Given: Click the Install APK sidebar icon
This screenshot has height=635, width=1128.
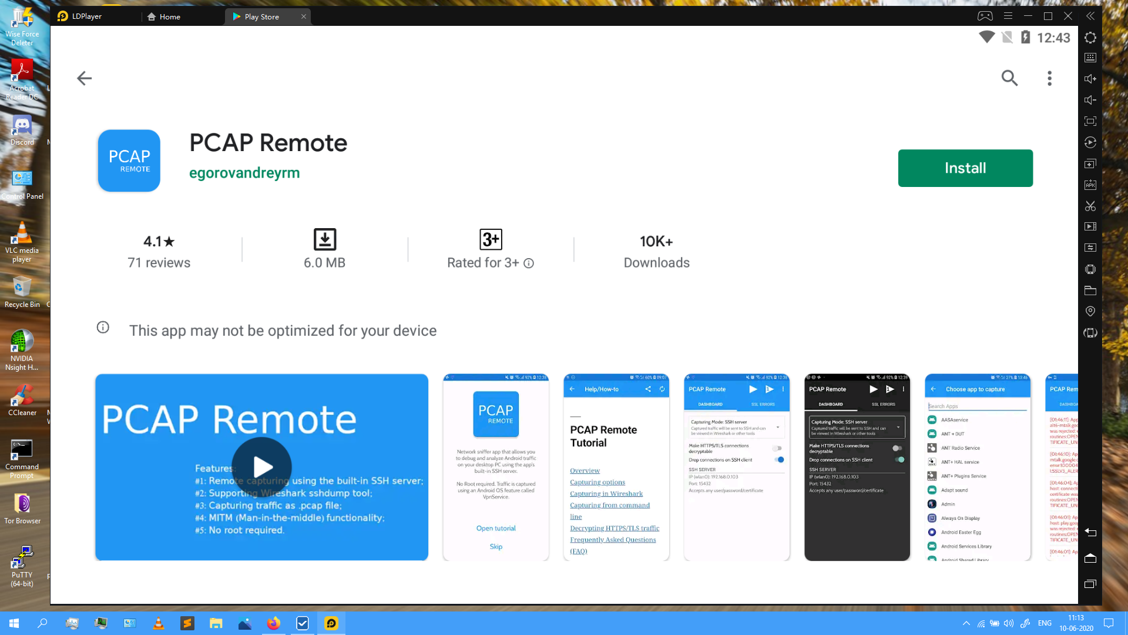Looking at the screenshot, I should [1090, 185].
